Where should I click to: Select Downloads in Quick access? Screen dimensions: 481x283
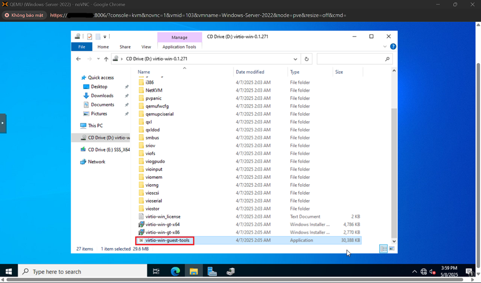click(x=102, y=96)
